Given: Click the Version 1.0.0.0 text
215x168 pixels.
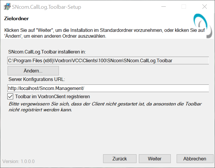Looking at the screenshot, I should click(x=18, y=161).
